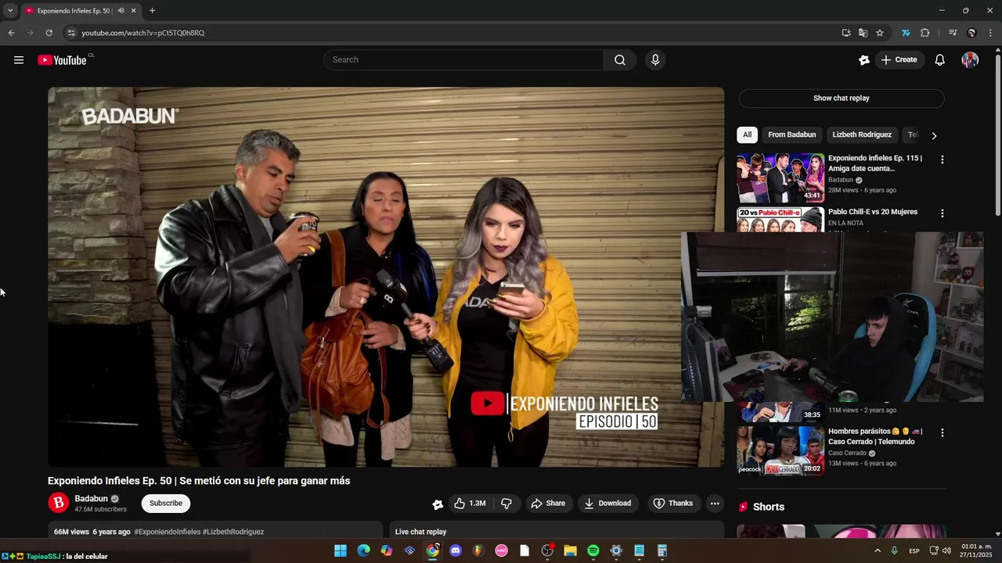Bookmark this page with the star

880,33
